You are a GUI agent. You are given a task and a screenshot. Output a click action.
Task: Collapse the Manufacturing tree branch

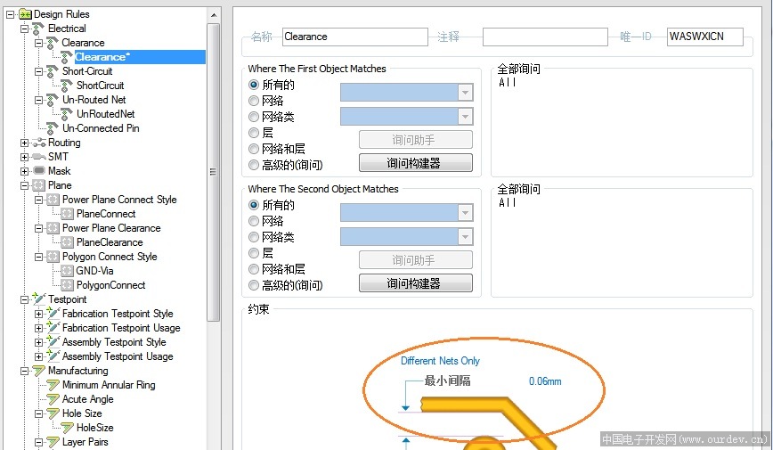[x=24, y=371]
